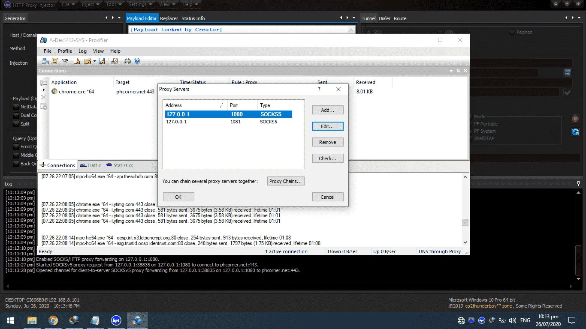Click the help question mark in Proxy Servers dialog
The image size is (586, 329).
319,89
